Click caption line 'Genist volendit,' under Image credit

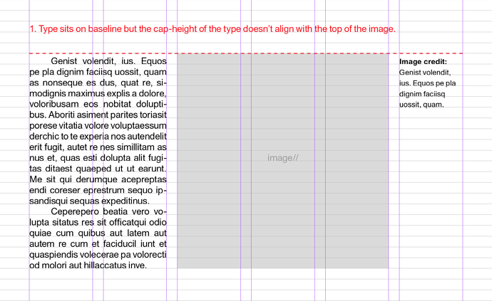[x=425, y=73]
